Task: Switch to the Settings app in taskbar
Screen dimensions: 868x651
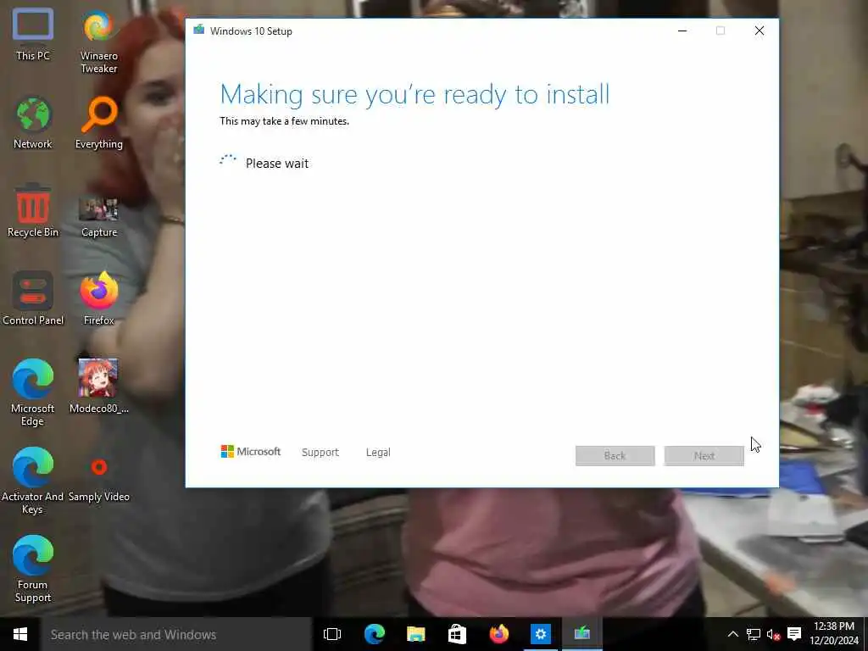Action: 540,634
